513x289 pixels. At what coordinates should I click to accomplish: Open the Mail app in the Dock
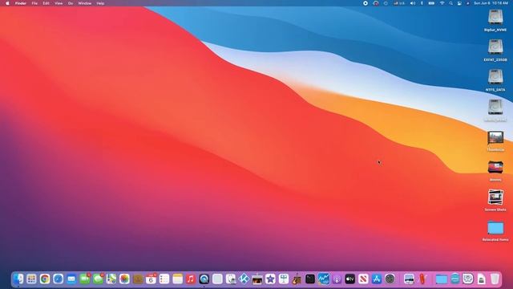pyautogui.click(x=71, y=279)
